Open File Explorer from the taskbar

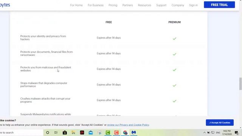coord(73,133)
